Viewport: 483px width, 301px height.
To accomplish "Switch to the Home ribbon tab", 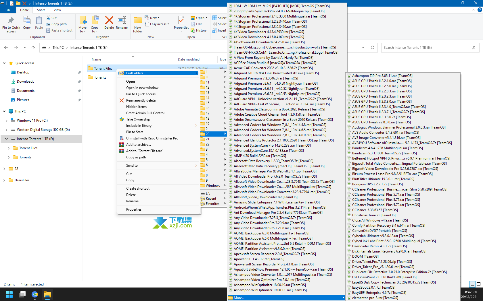I will pyautogui.click(x=24, y=10).
